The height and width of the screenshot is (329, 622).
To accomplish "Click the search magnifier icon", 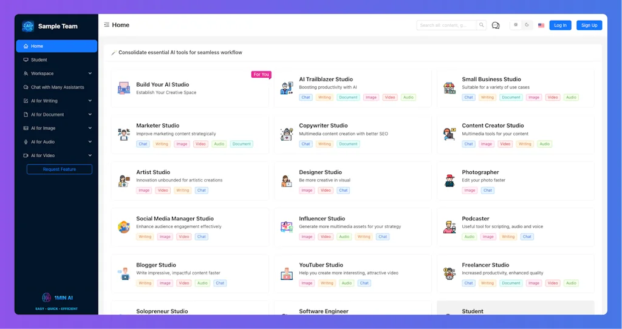I will pos(481,25).
